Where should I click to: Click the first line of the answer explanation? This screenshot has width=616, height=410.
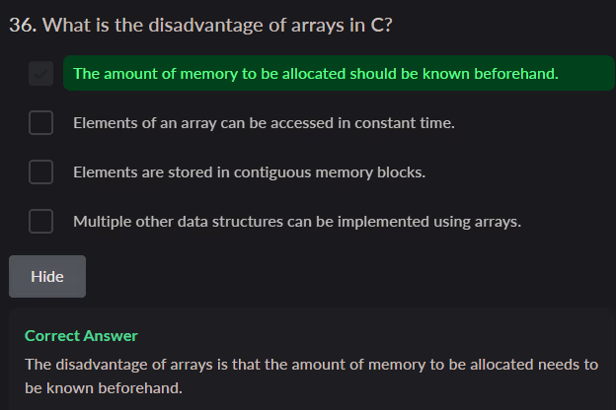pos(311,364)
